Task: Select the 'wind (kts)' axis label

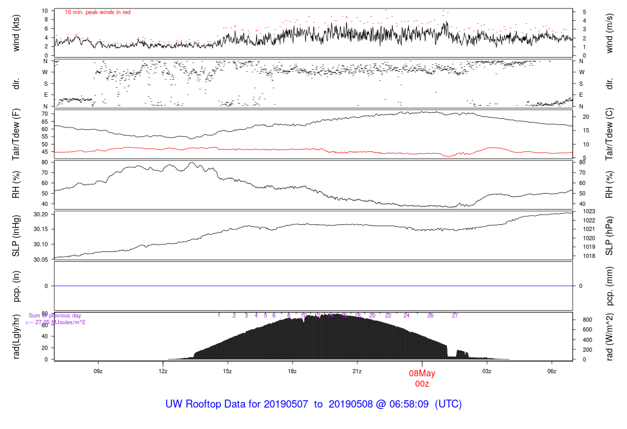Action: [17, 32]
